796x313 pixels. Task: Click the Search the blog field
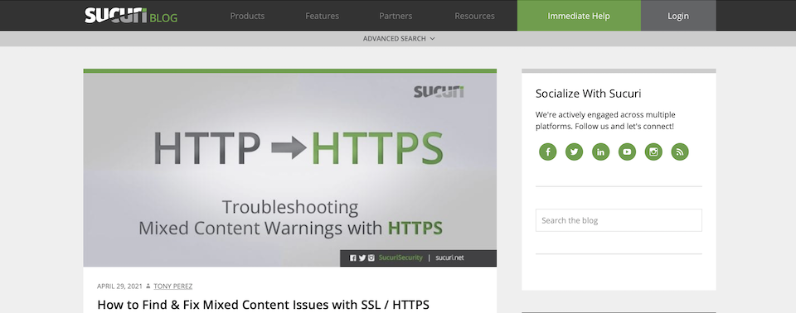(619, 220)
